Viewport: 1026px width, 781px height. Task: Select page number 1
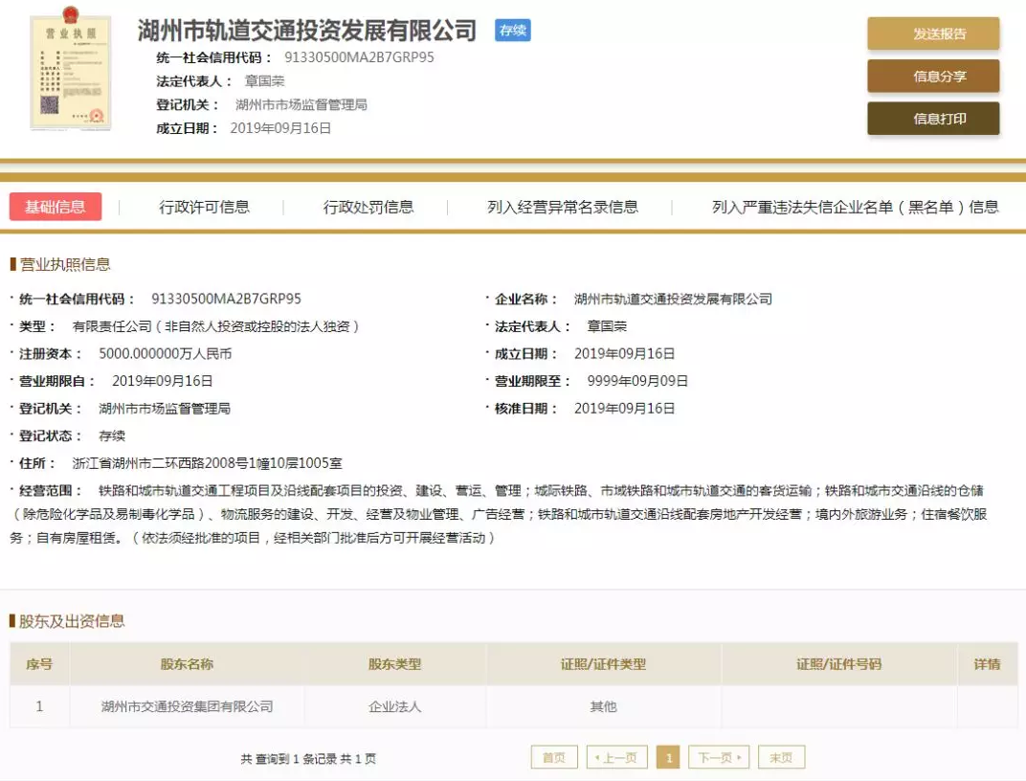(668, 757)
